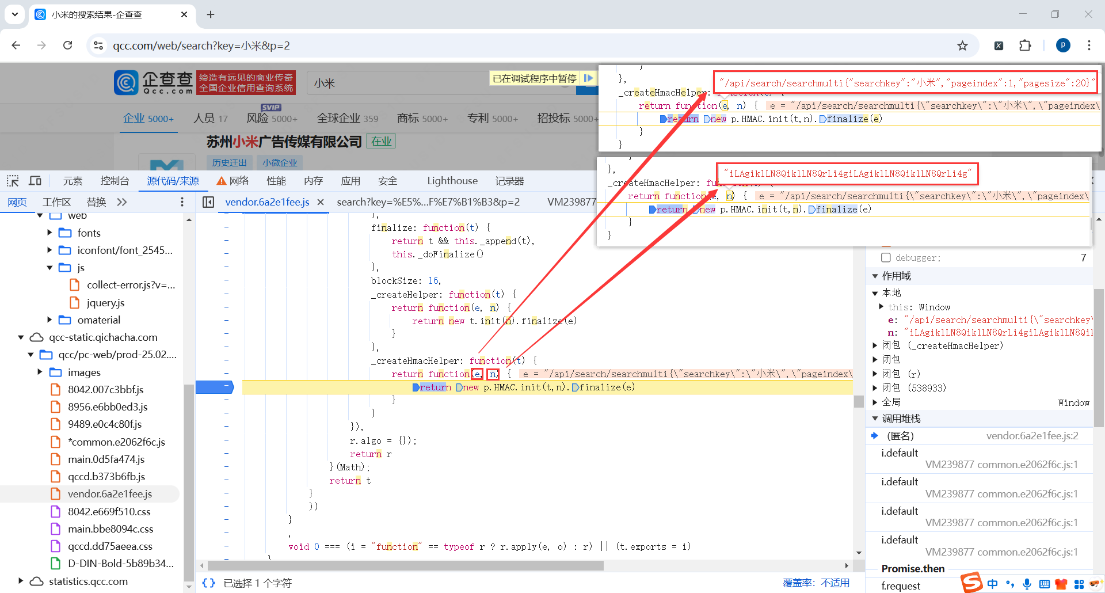The width and height of the screenshot is (1105, 593).
Task: Click the Sogou input method logo
Action: (x=971, y=583)
